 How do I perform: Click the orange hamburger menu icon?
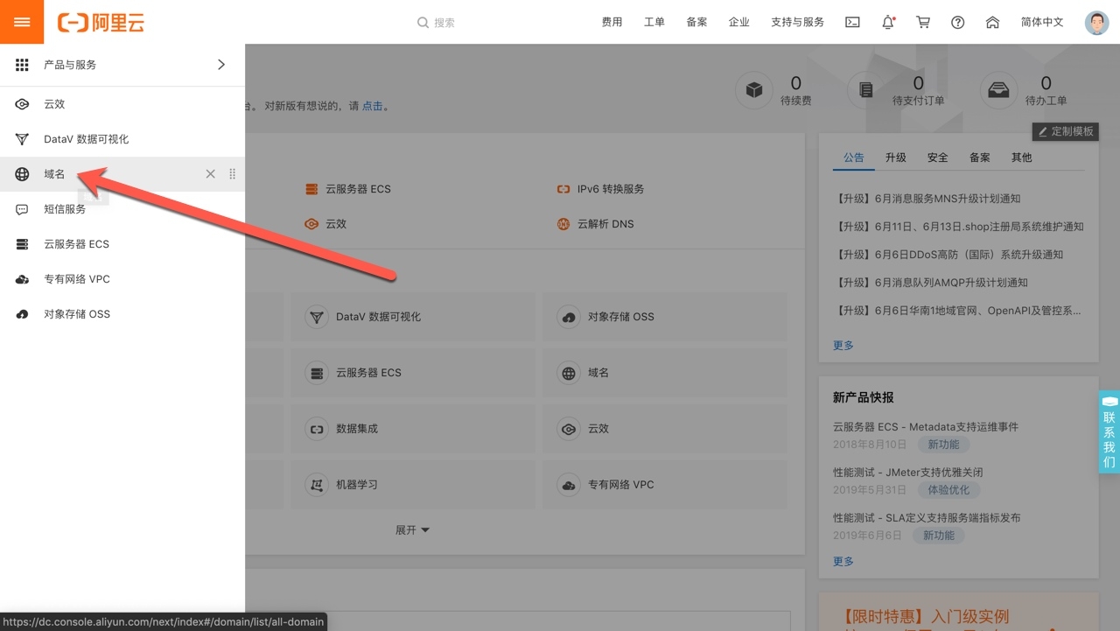[x=22, y=22]
